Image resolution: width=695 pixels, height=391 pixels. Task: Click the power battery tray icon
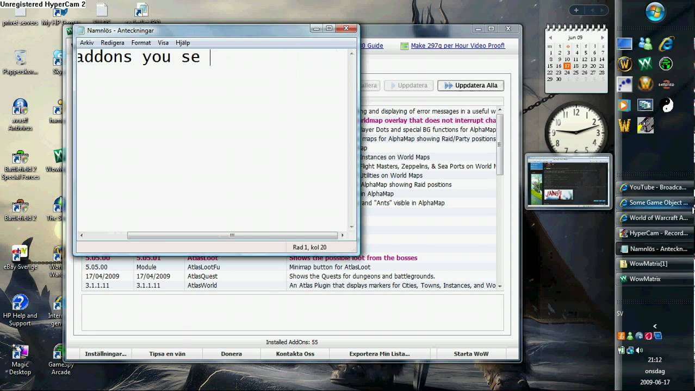click(621, 350)
